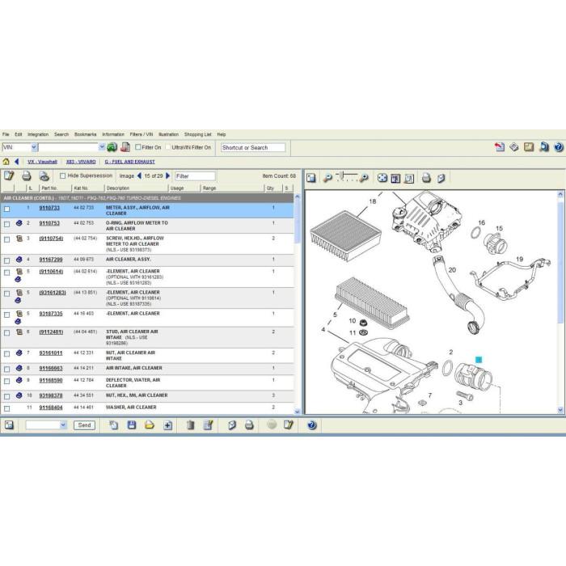This screenshot has width=566, height=566.
Task: Open notes icon above parts list
Action: click(9, 175)
